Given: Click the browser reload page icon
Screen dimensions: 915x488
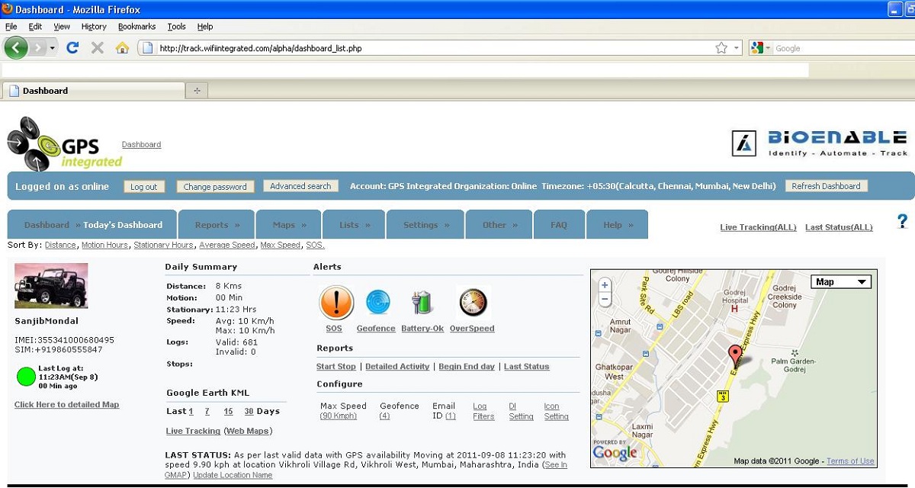Looking at the screenshot, I should (x=72, y=47).
